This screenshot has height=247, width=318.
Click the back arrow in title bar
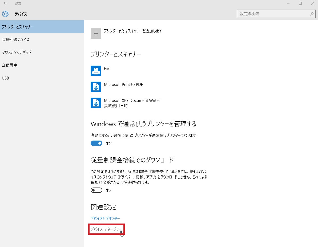point(5,3)
